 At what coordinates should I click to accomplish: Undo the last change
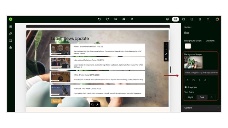[x=99, y=19]
